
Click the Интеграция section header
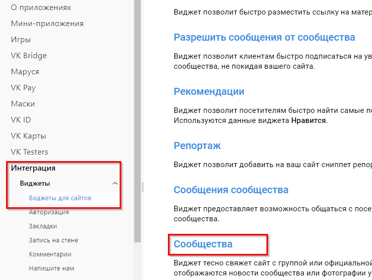pos(33,168)
